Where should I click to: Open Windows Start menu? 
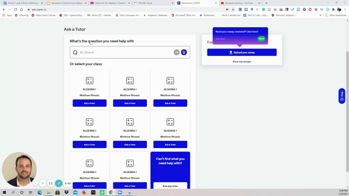click(4, 192)
